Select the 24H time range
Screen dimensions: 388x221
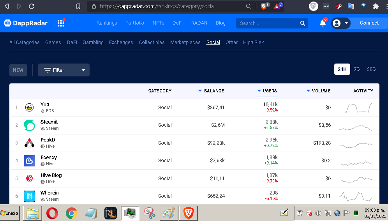coord(342,69)
